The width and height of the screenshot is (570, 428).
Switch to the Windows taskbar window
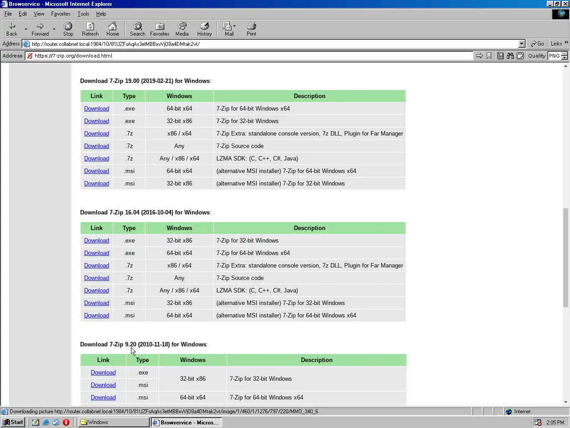pos(114,422)
